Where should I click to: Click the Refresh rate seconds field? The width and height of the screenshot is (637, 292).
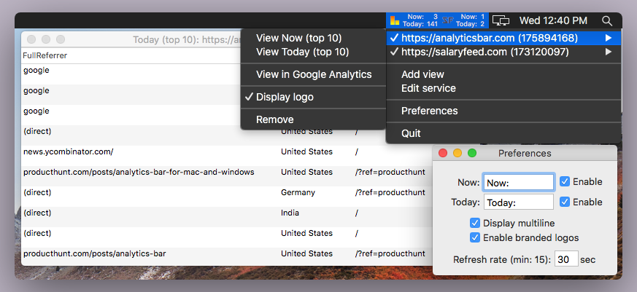click(566, 259)
